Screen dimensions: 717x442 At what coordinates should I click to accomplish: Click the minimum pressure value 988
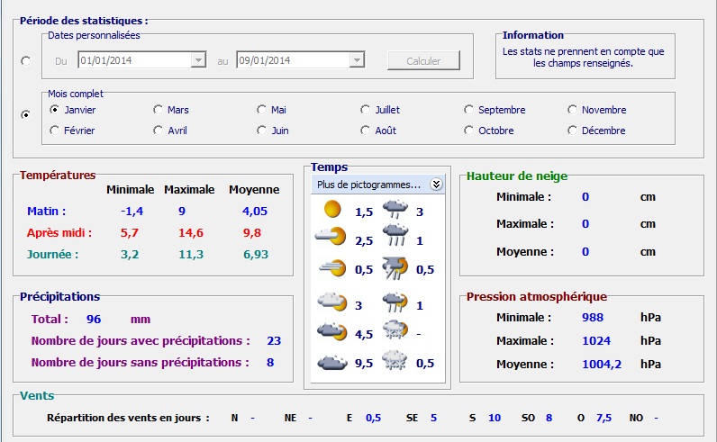[x=593, y=317]
